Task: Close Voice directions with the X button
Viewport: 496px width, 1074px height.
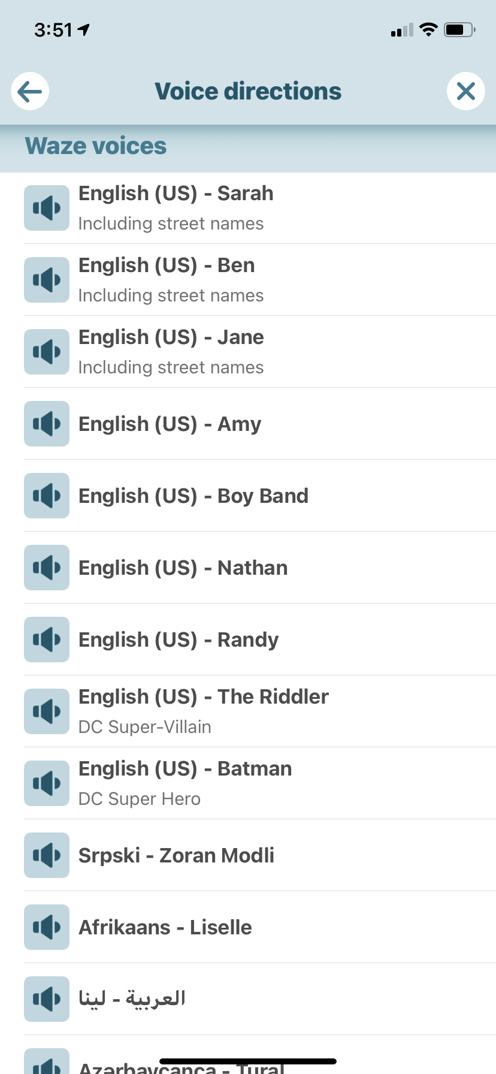Action: pyautogui.click(x=465, y=92)
